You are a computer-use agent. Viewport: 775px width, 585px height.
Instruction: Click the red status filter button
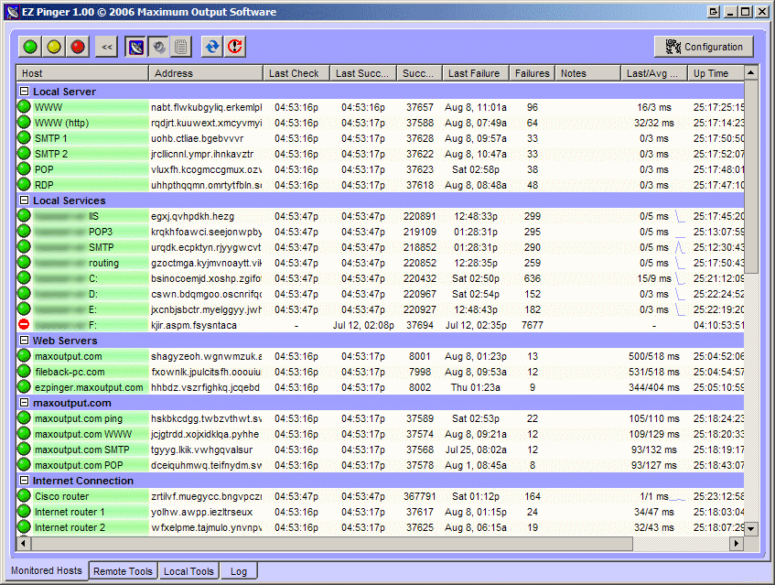78,47
